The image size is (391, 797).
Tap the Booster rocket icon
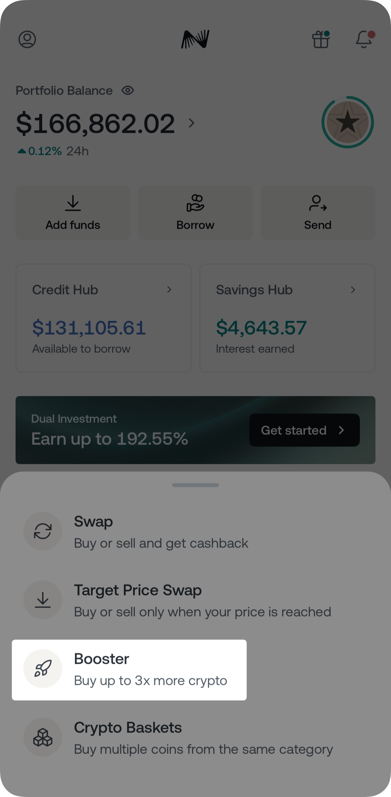coord(43,669)
